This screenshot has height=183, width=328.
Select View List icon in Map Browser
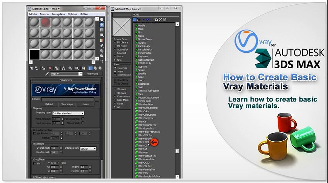134,19
